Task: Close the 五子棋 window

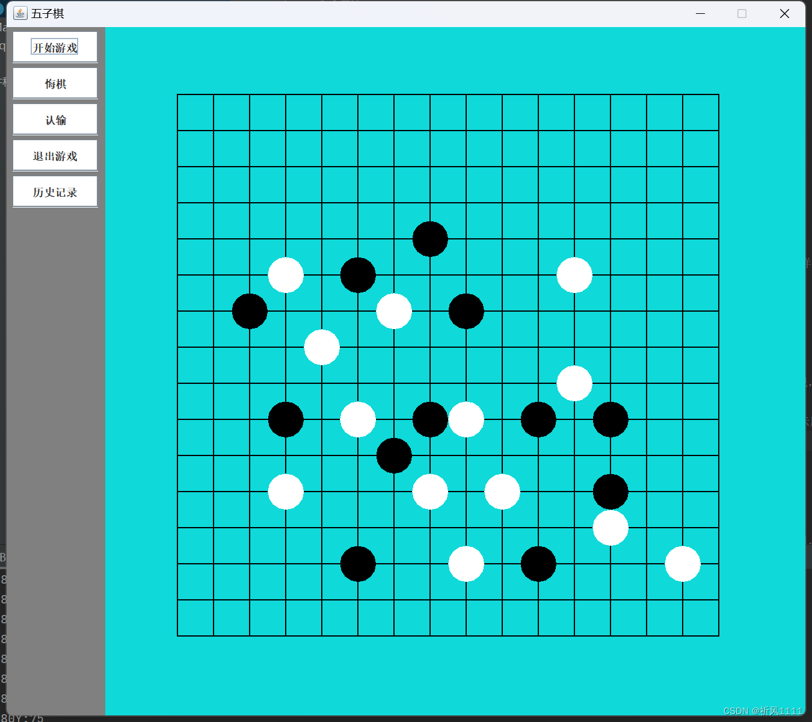Action: (x=784, y=13)
